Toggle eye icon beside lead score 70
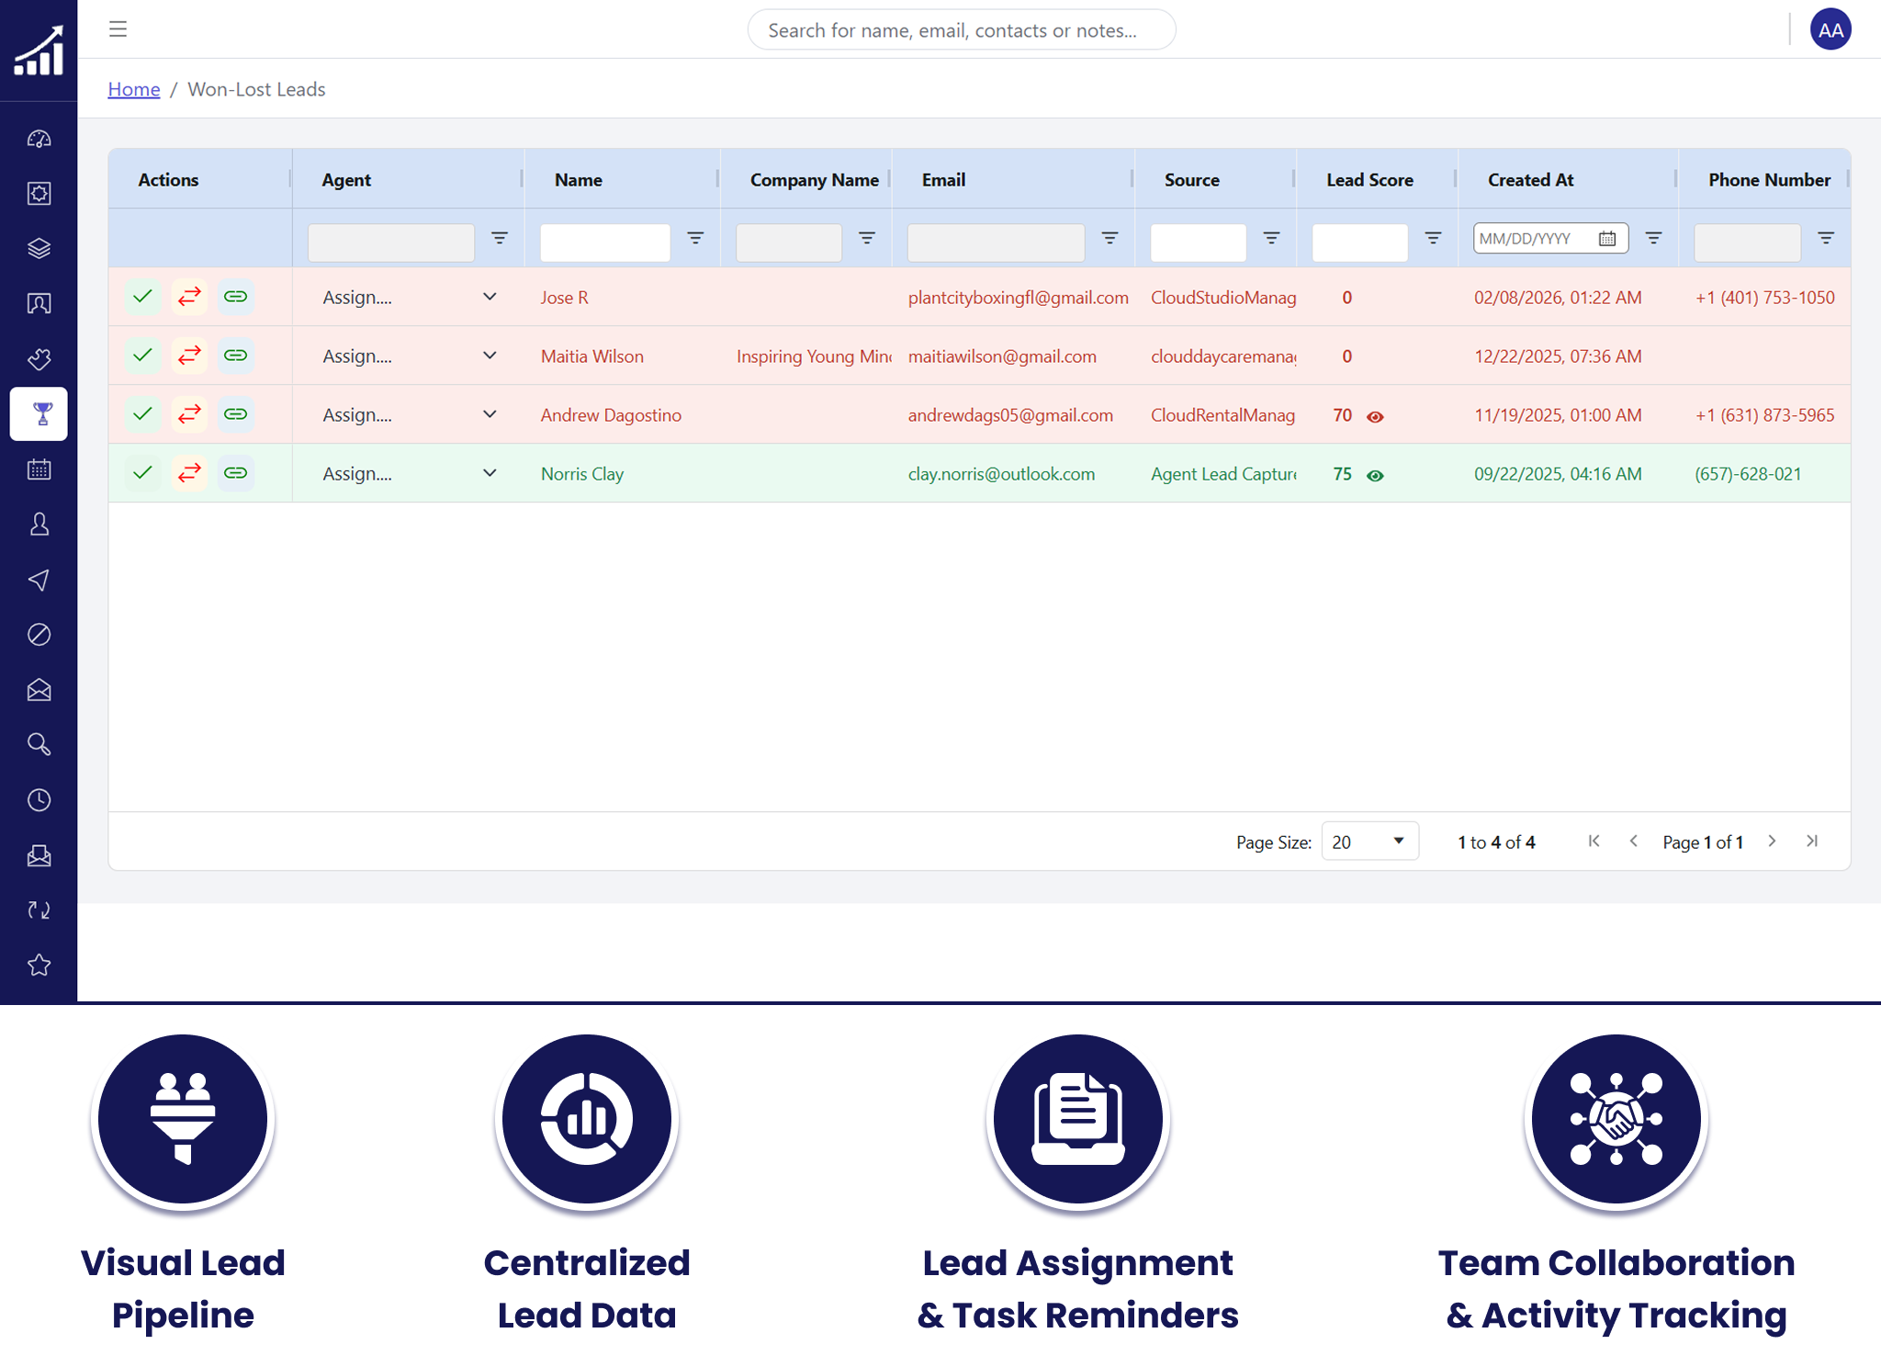This screenshot has width=1881, height=1367. point(1375,416)
